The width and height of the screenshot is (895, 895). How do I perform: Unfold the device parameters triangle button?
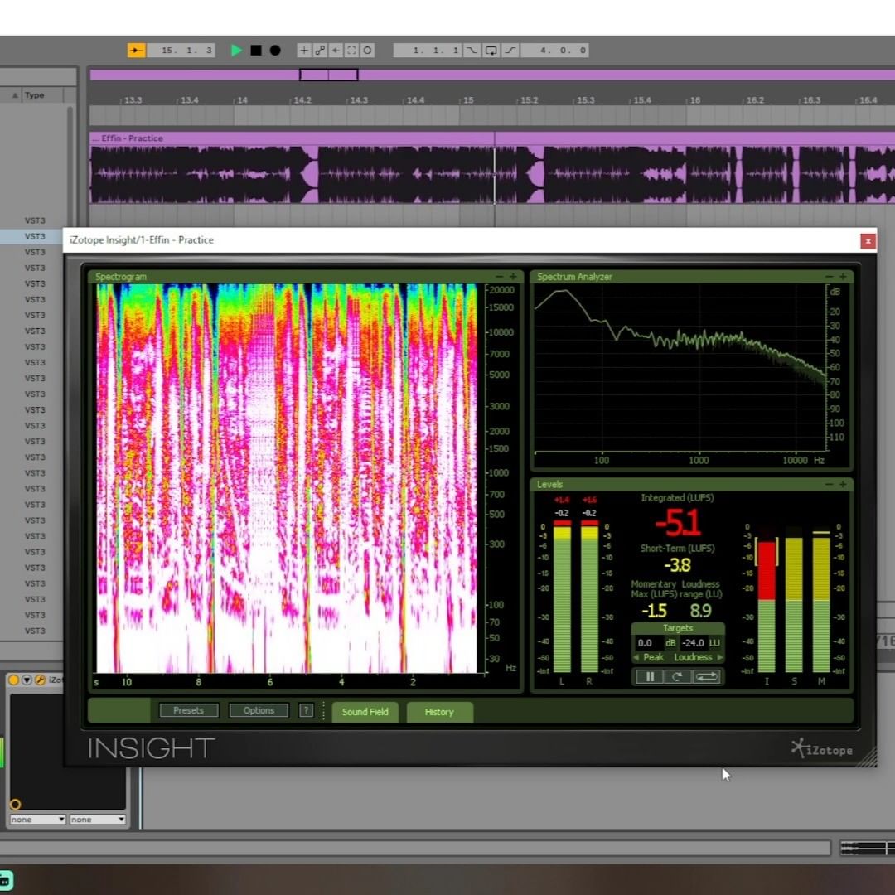click(x=27, y=680)
